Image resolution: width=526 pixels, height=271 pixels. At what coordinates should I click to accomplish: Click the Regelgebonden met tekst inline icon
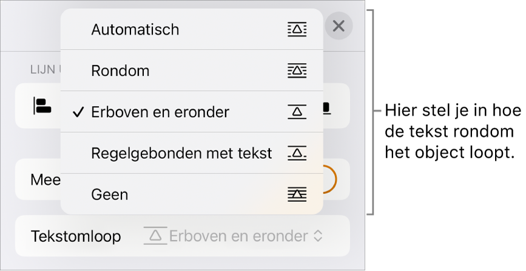pos(297,153)
